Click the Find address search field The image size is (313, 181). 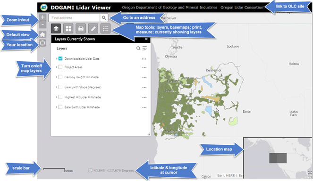pos(74,18)
